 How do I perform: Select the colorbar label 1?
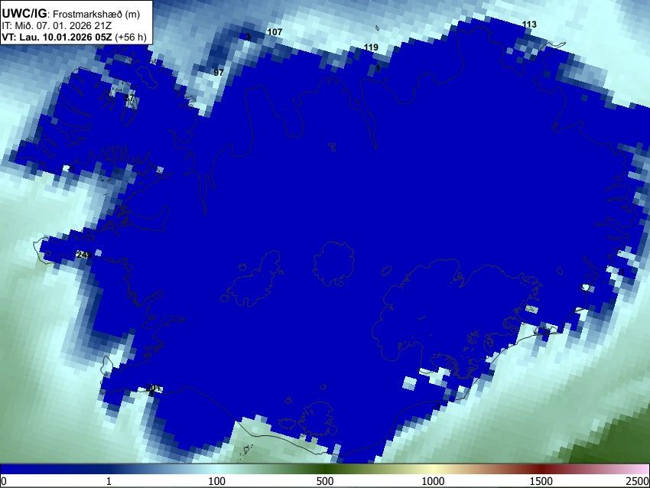pos(109,481)
